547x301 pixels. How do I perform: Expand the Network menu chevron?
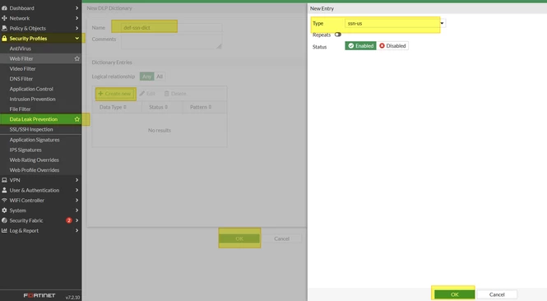pos(76,18)
